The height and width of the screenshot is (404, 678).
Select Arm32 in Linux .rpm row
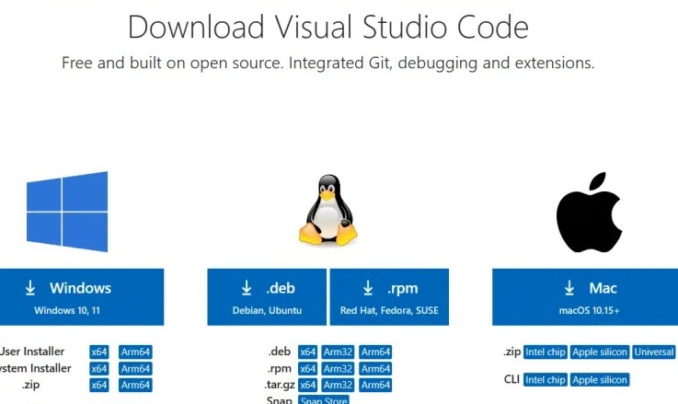pyautogui.click(x=338, y=368)
